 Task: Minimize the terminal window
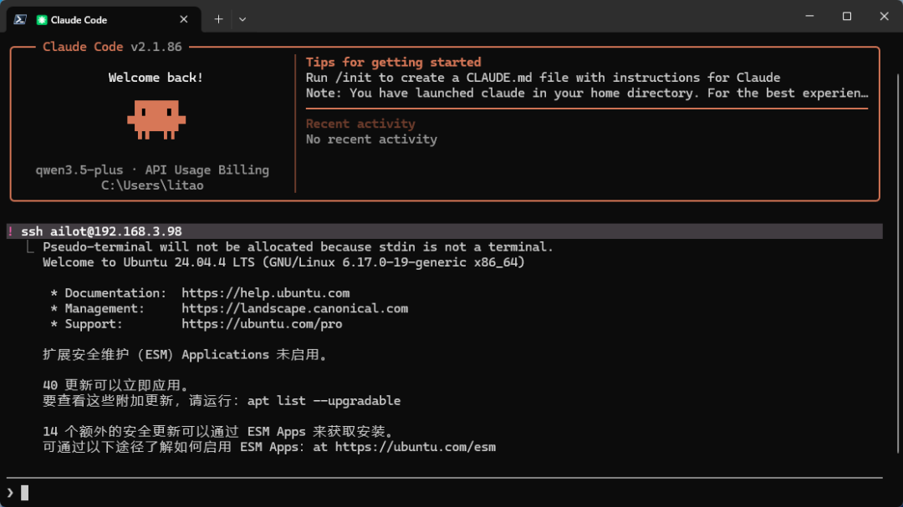[x=809, y=16]
